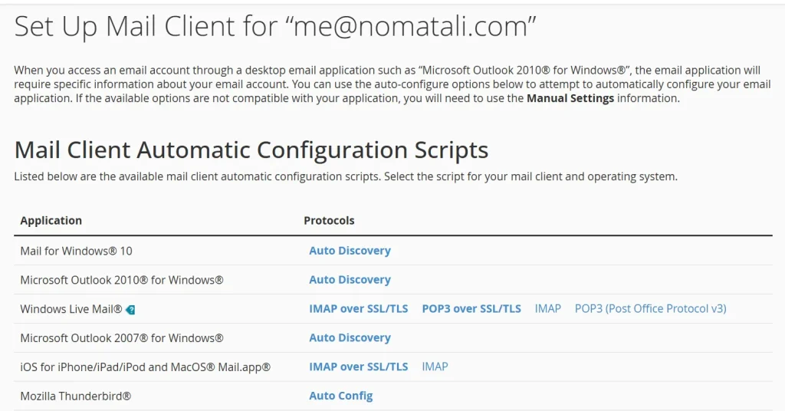Choose plain IMAP for iOS and MacOS Mail.app
Image resolution: width=785 pixels, height=411 pixels.
click(x=435, y=367)
